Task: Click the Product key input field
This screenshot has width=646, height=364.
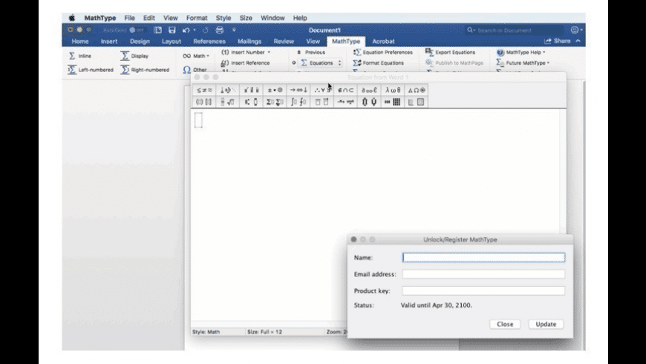Action: click(483, 291)
